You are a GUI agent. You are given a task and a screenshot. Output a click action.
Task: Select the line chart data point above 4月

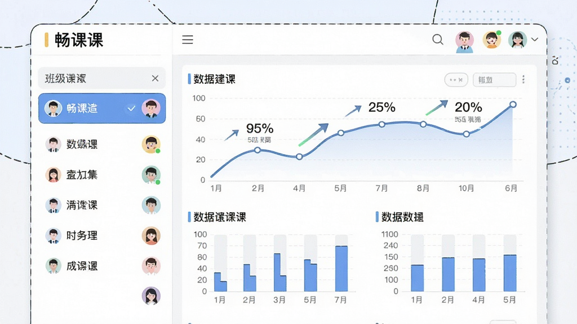[x=300, y=157]
